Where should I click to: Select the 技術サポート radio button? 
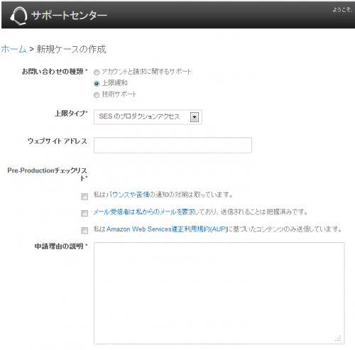click(x=97, y=95)
